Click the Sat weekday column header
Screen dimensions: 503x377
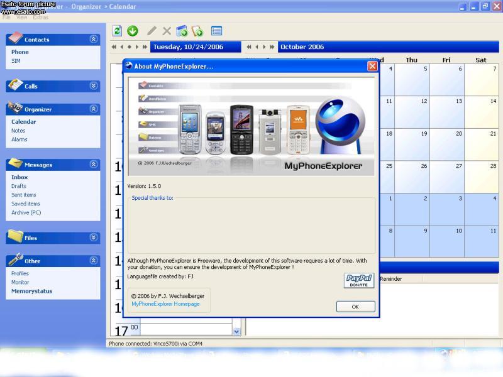coord(481,60)
